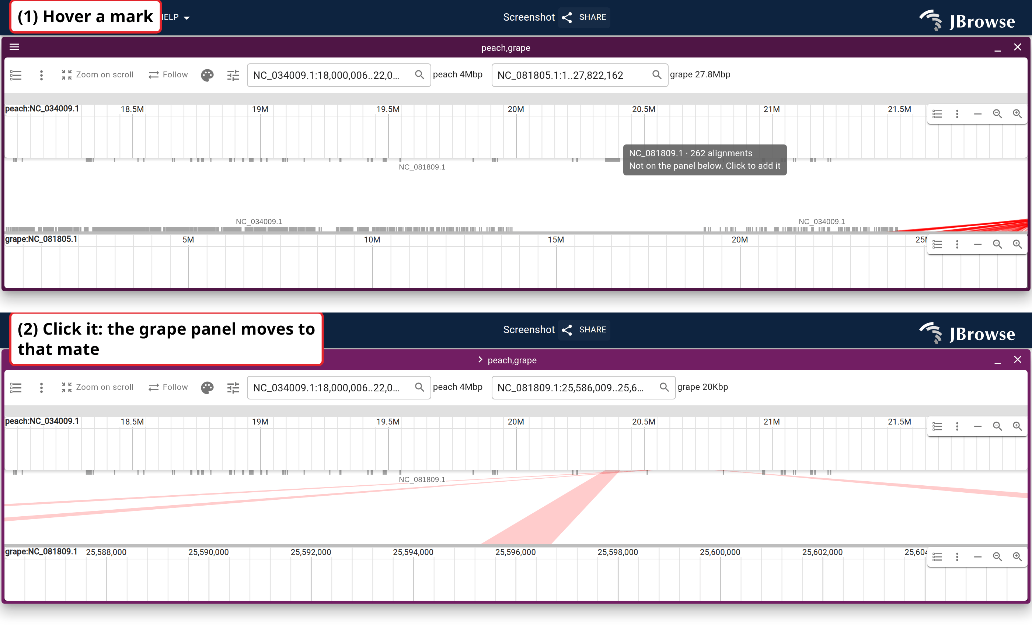Open track selector for bottom peach row
The image size is (1032, 625).
[937, 426]
